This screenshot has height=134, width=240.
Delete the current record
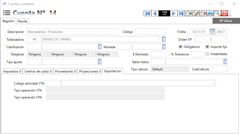[203, 13]
